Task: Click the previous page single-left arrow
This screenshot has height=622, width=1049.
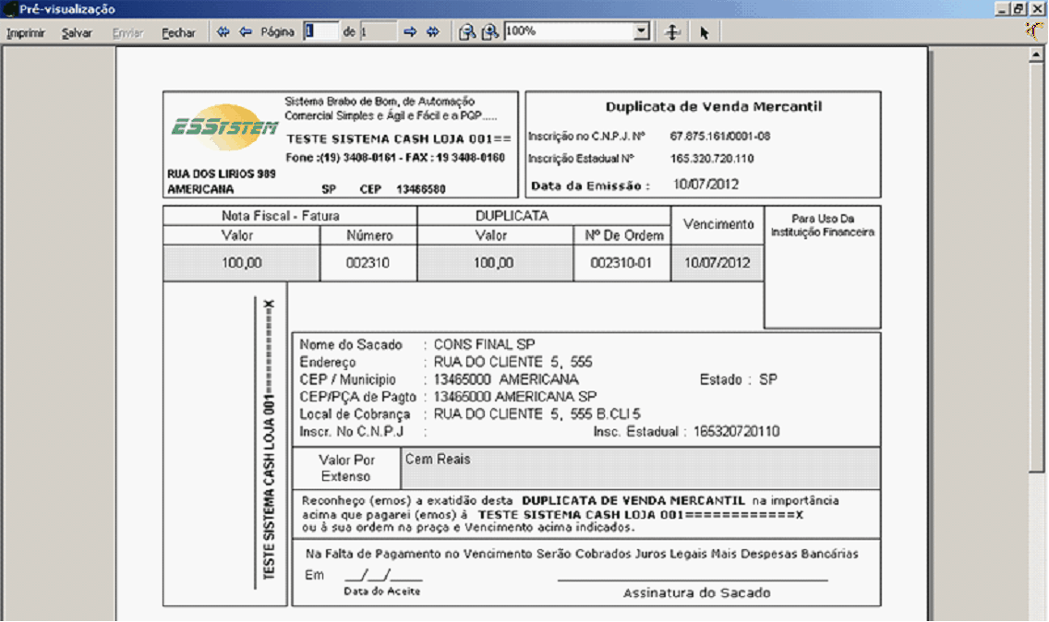Action: click(x=246, y=31)
